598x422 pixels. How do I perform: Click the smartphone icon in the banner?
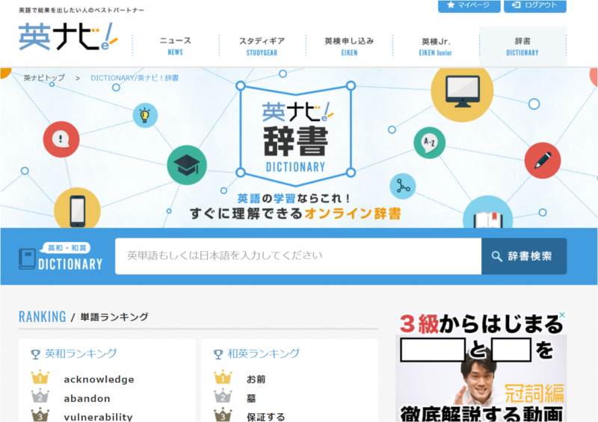78,209
